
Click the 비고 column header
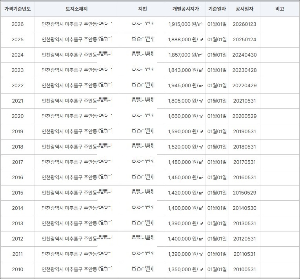click(280, 9)
